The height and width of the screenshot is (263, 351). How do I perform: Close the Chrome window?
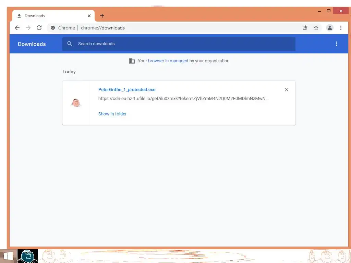coord(341,11)
